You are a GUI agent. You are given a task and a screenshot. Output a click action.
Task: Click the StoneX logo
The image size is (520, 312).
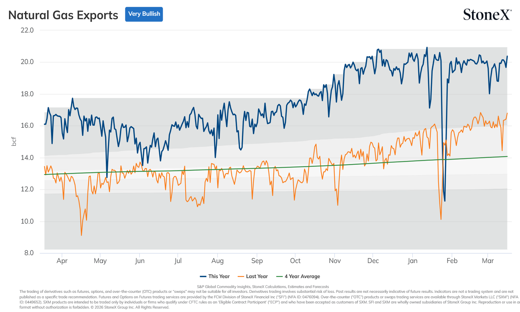tap(487, 15)
